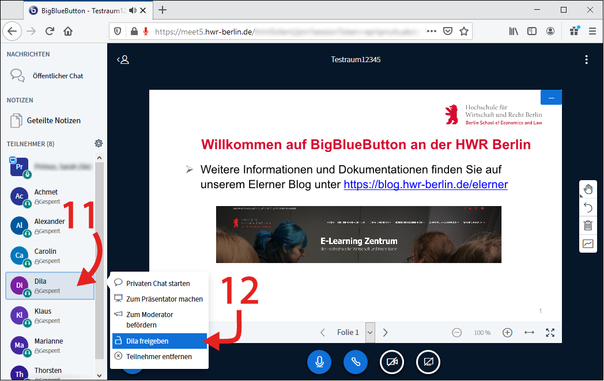Select participant Marianne in list

click(x=50, y=345)
